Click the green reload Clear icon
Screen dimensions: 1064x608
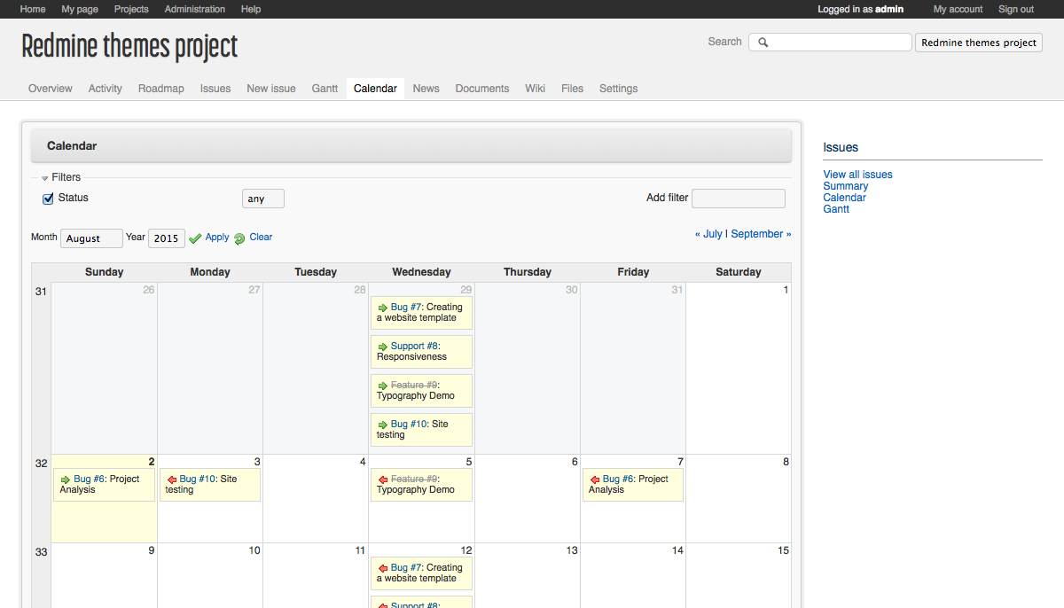click(239, 238)
